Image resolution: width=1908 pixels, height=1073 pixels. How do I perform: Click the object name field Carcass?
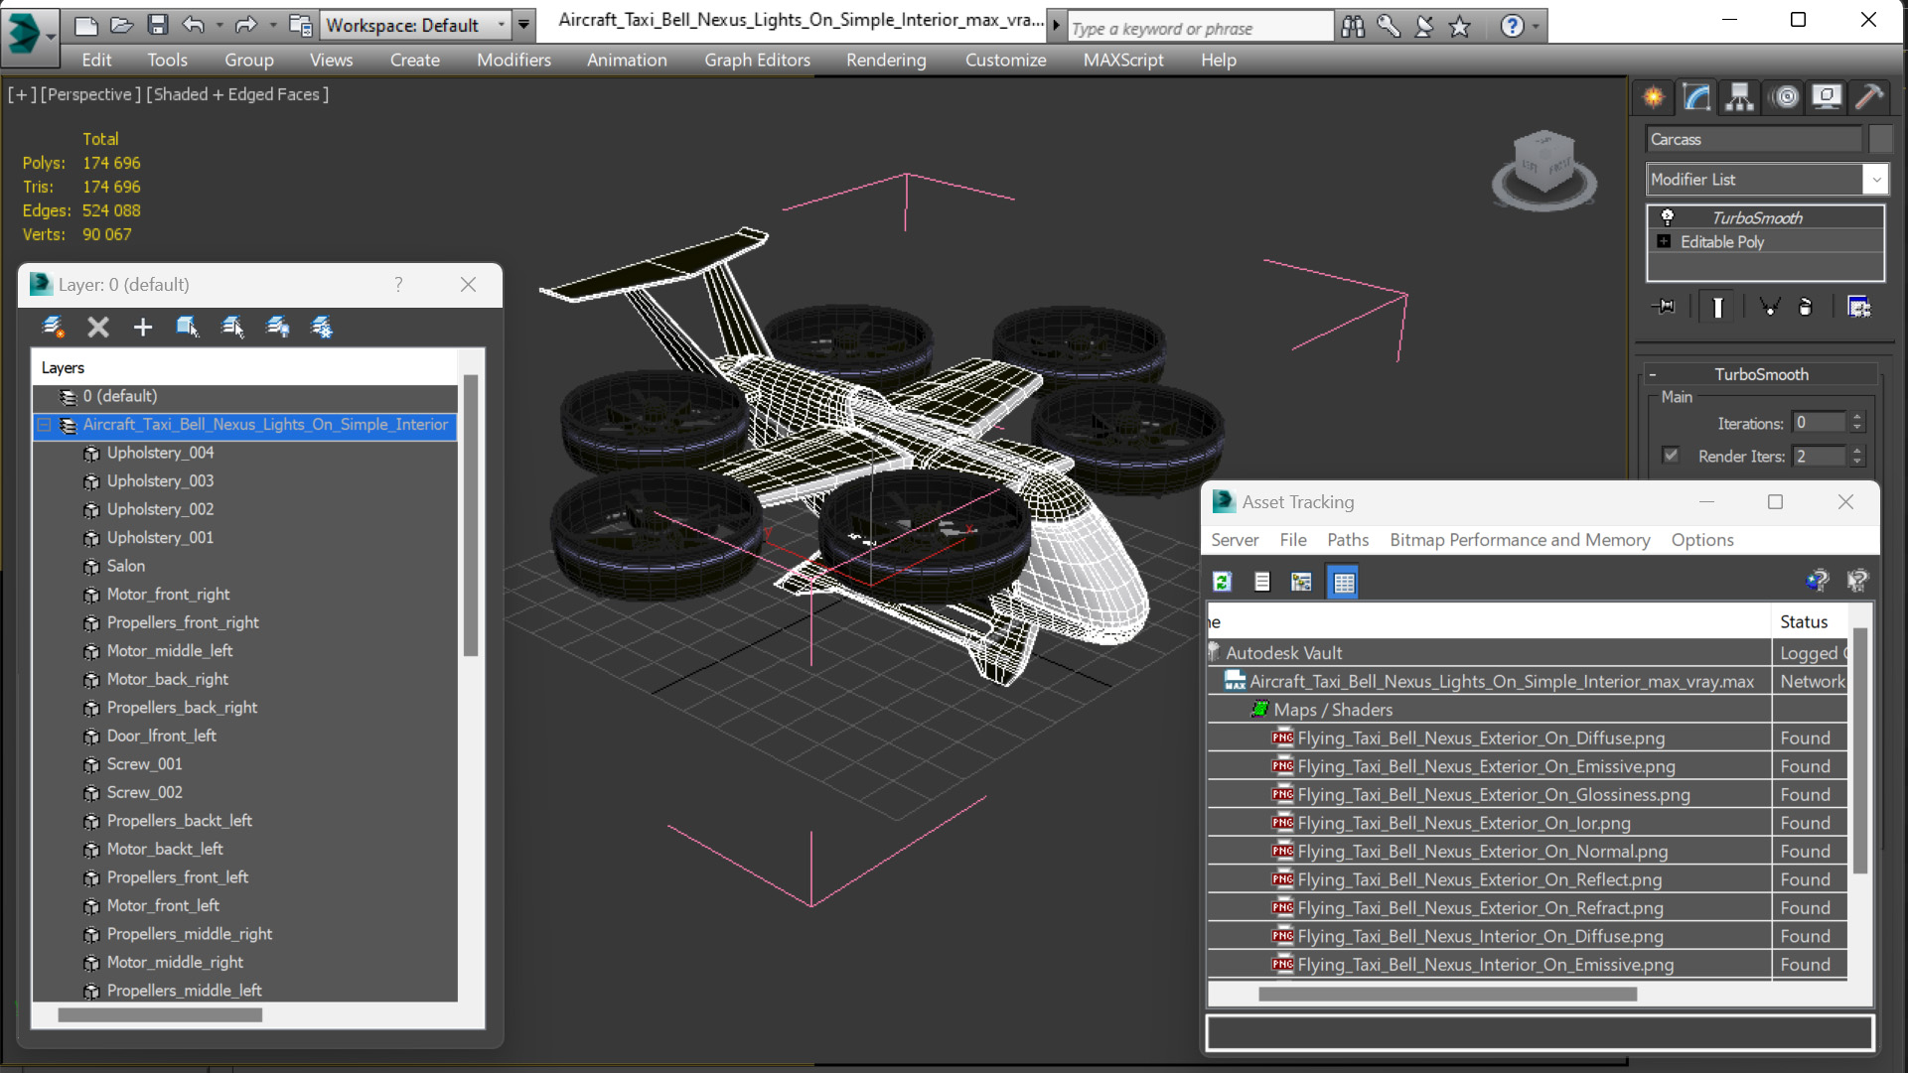pos(1754,139)
